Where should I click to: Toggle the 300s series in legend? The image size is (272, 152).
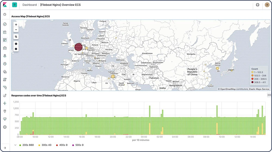[45, 145]
